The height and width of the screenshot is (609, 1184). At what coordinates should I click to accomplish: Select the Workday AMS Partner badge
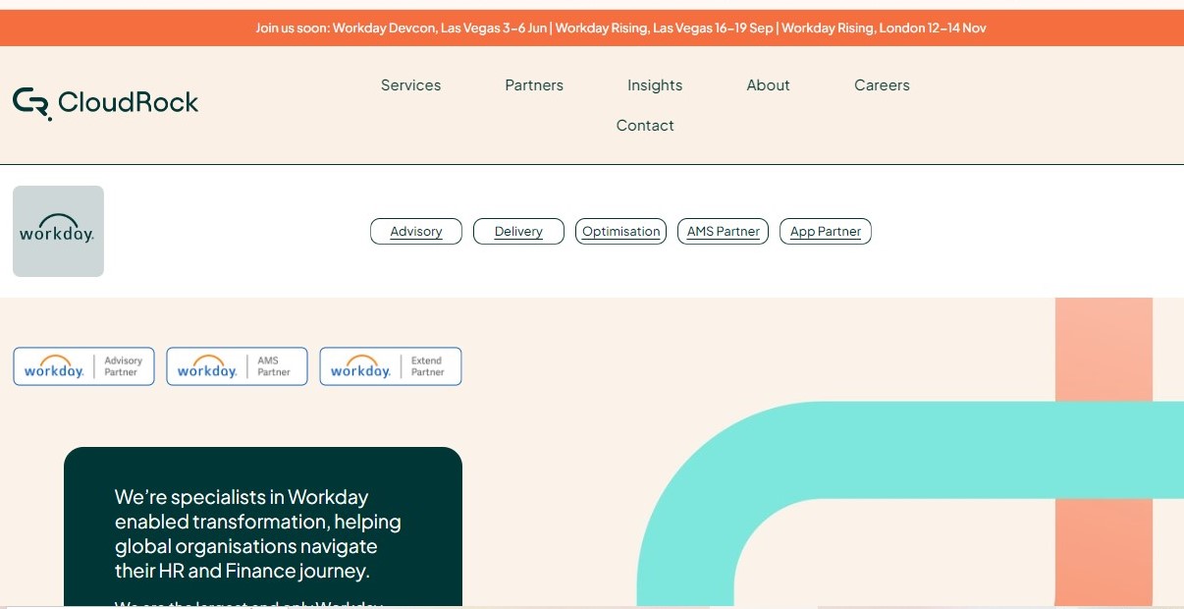tap(237, 365)
